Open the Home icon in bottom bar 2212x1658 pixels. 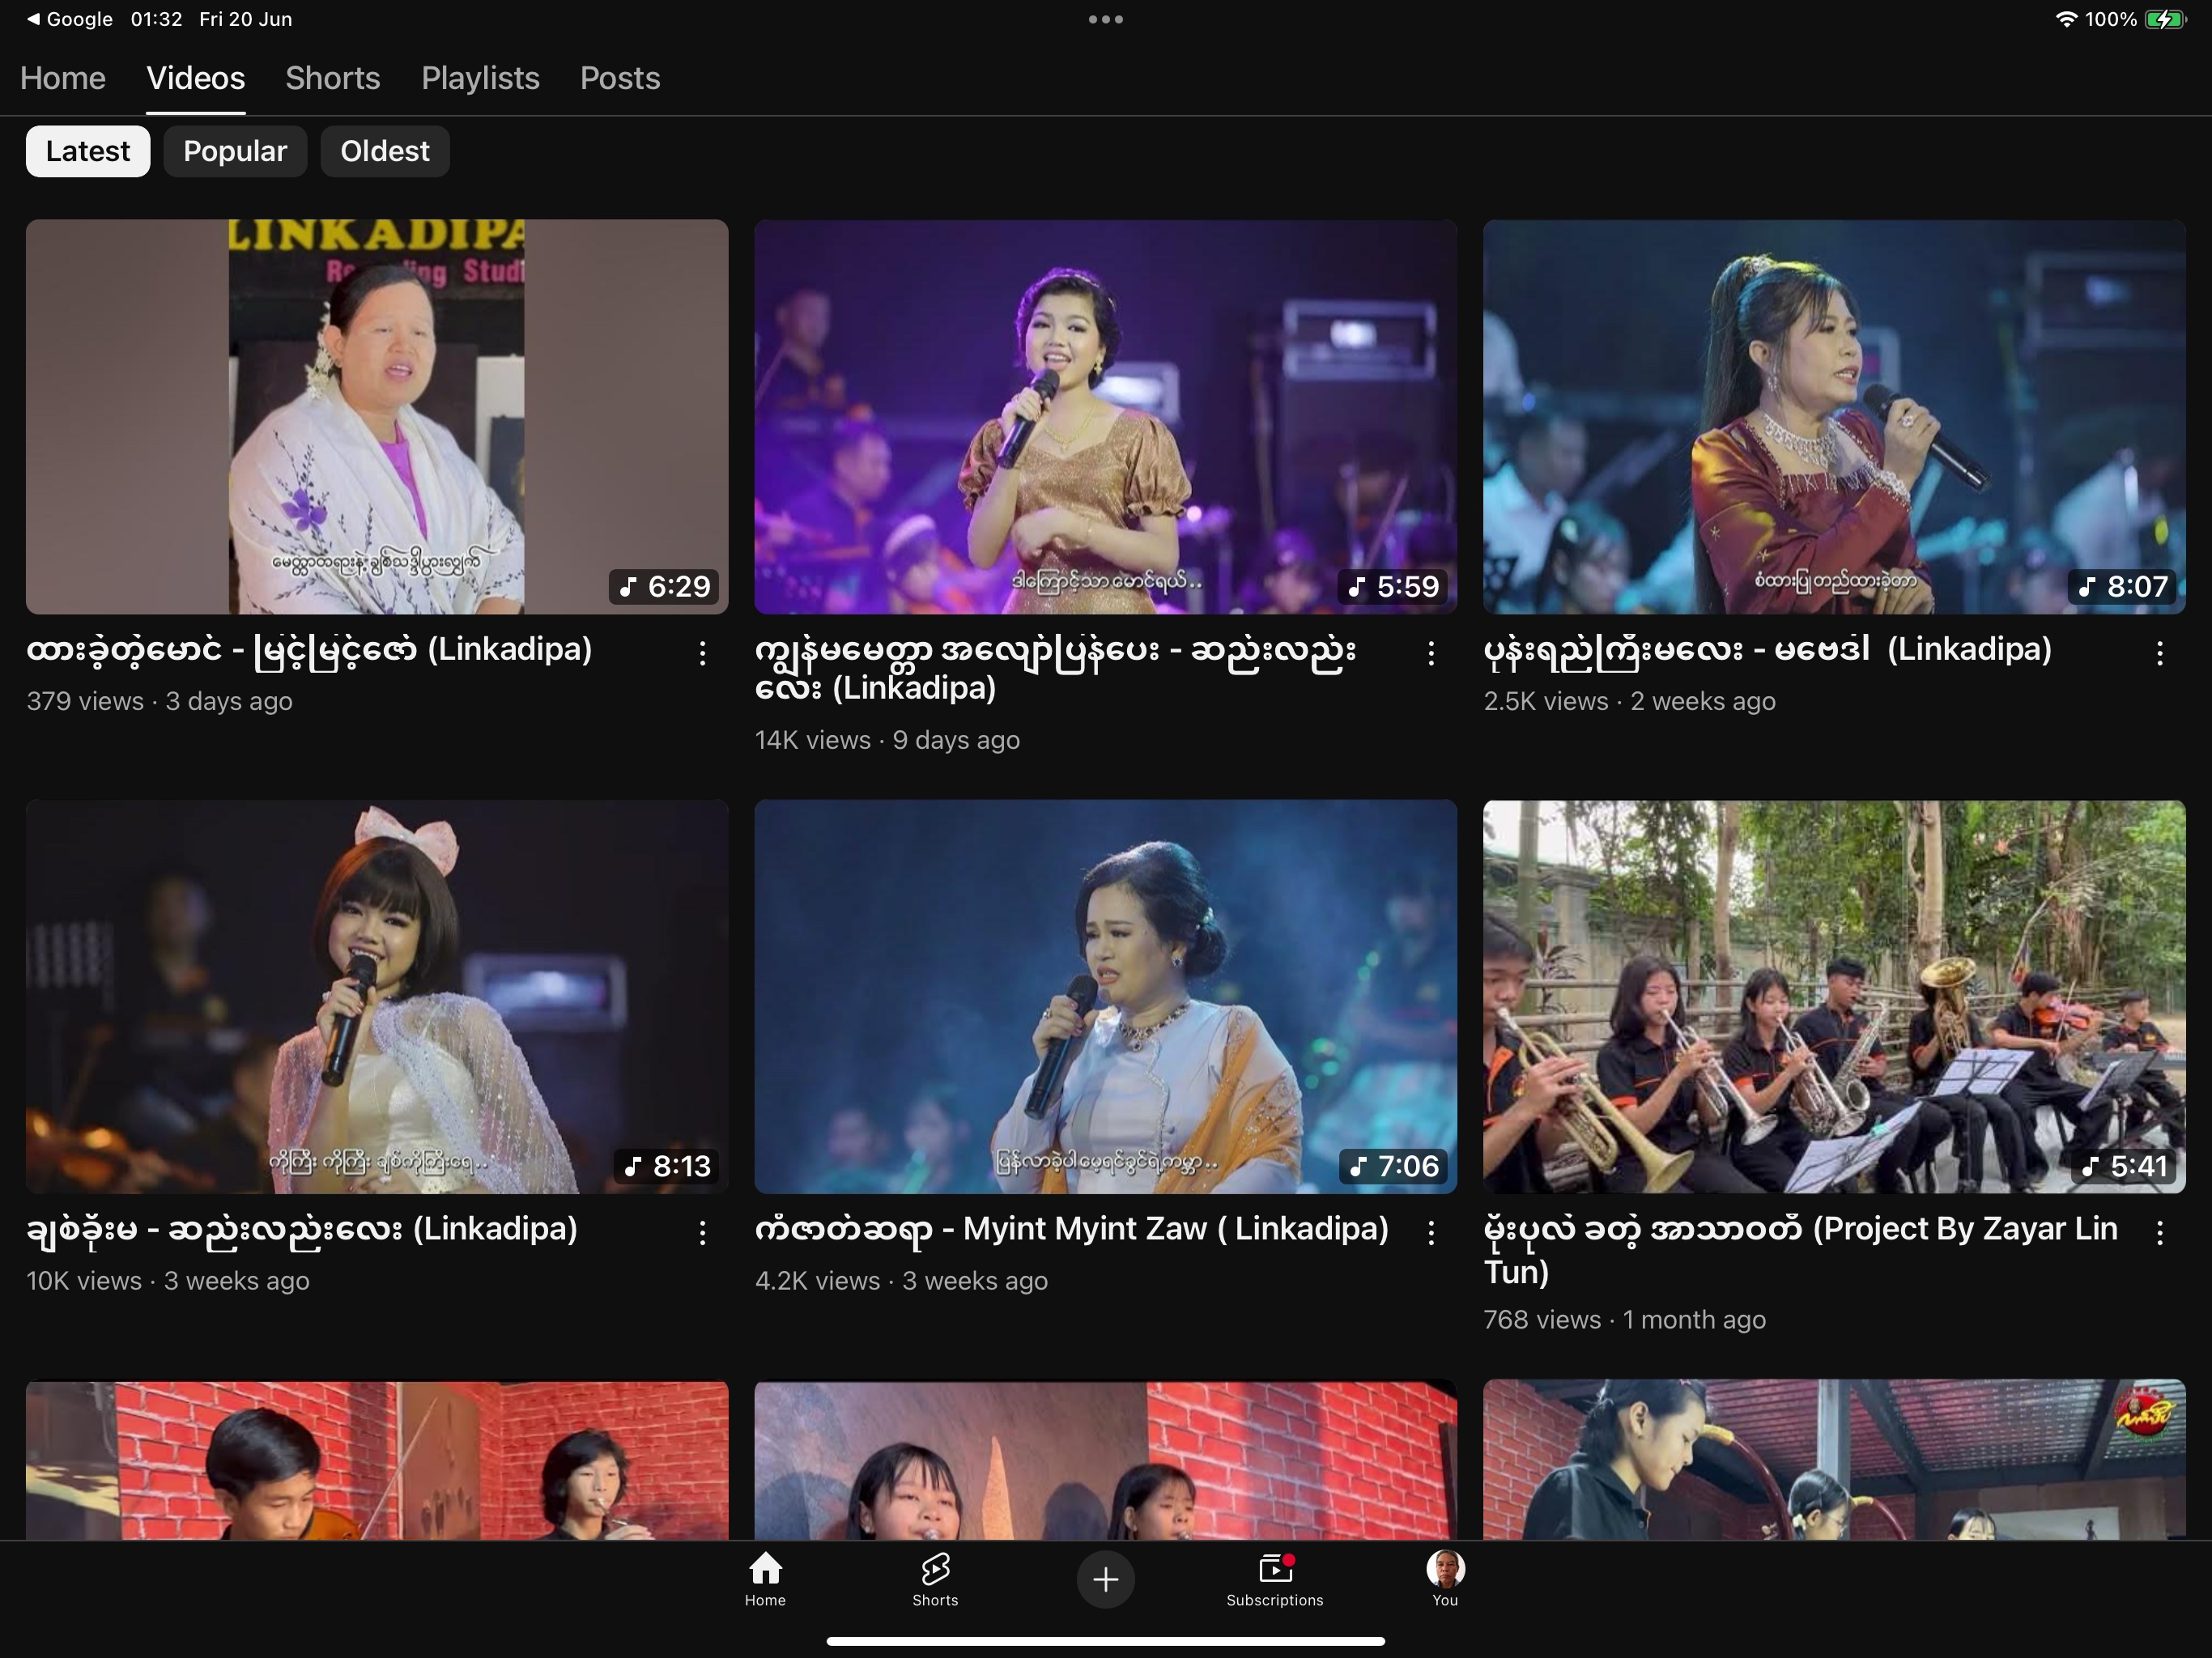point(765,1578)
